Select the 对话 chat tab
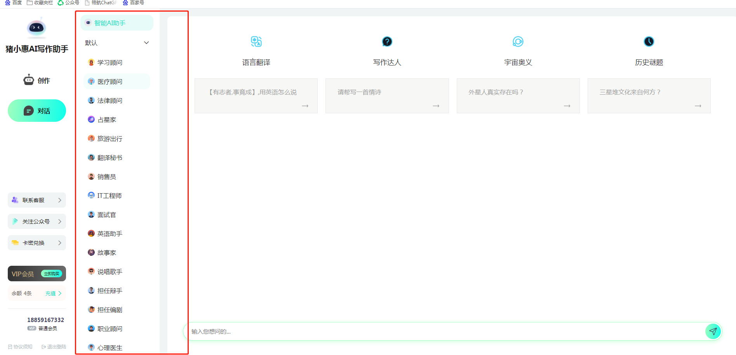Screen dimensions: 736x355 [x=37, y=111]
